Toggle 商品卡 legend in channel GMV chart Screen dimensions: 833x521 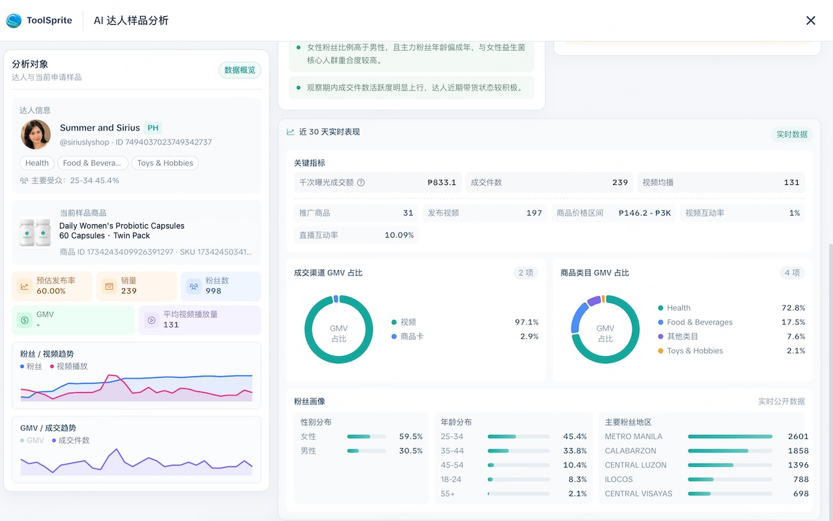tap(407, 336)
